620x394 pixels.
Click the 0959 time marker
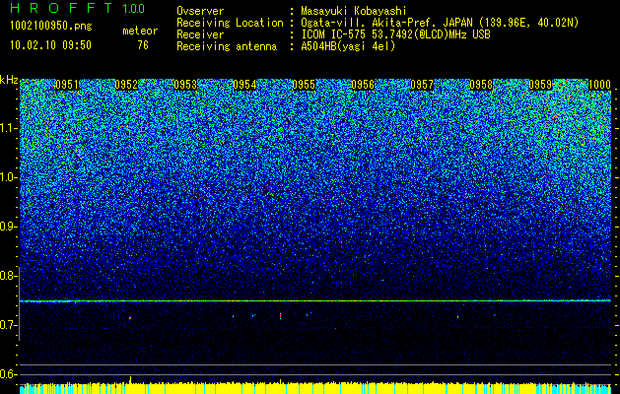(540, 85)
